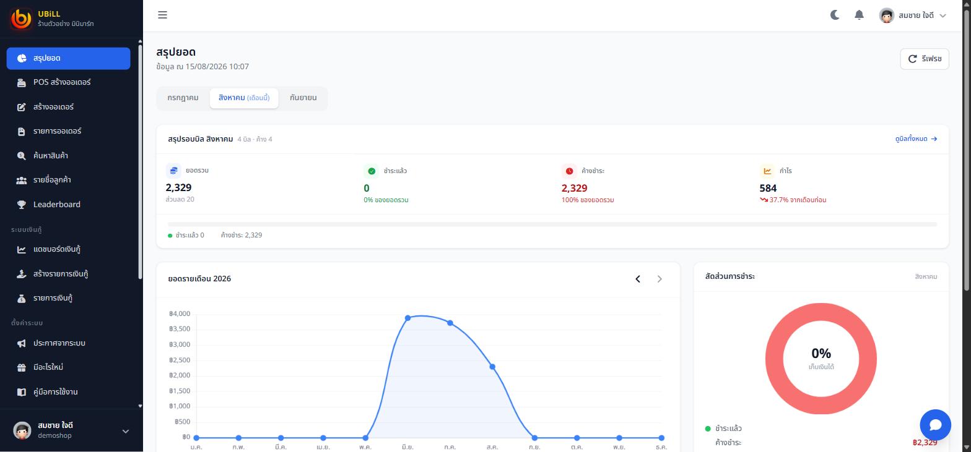This screenshot has height=452, width=971.
Task: Click the August data point on the chart
Action: click(x=492, y=367)
